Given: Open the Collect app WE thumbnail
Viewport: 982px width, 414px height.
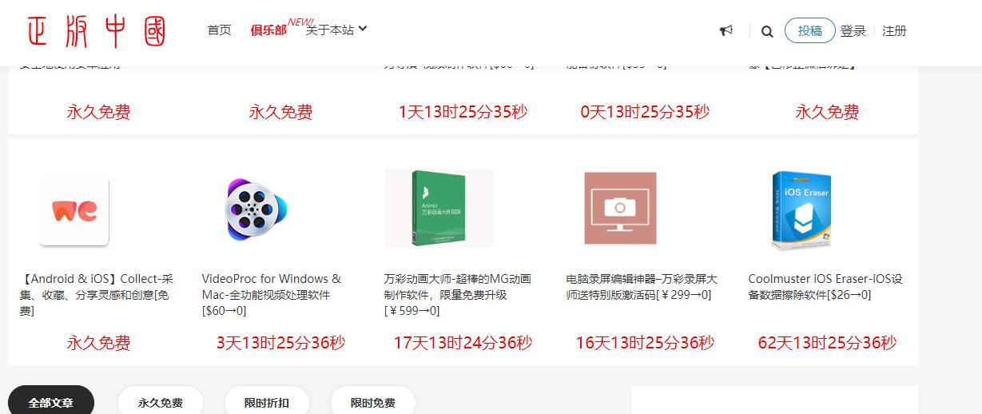Looking at the screenshot, I should [74, 211].
